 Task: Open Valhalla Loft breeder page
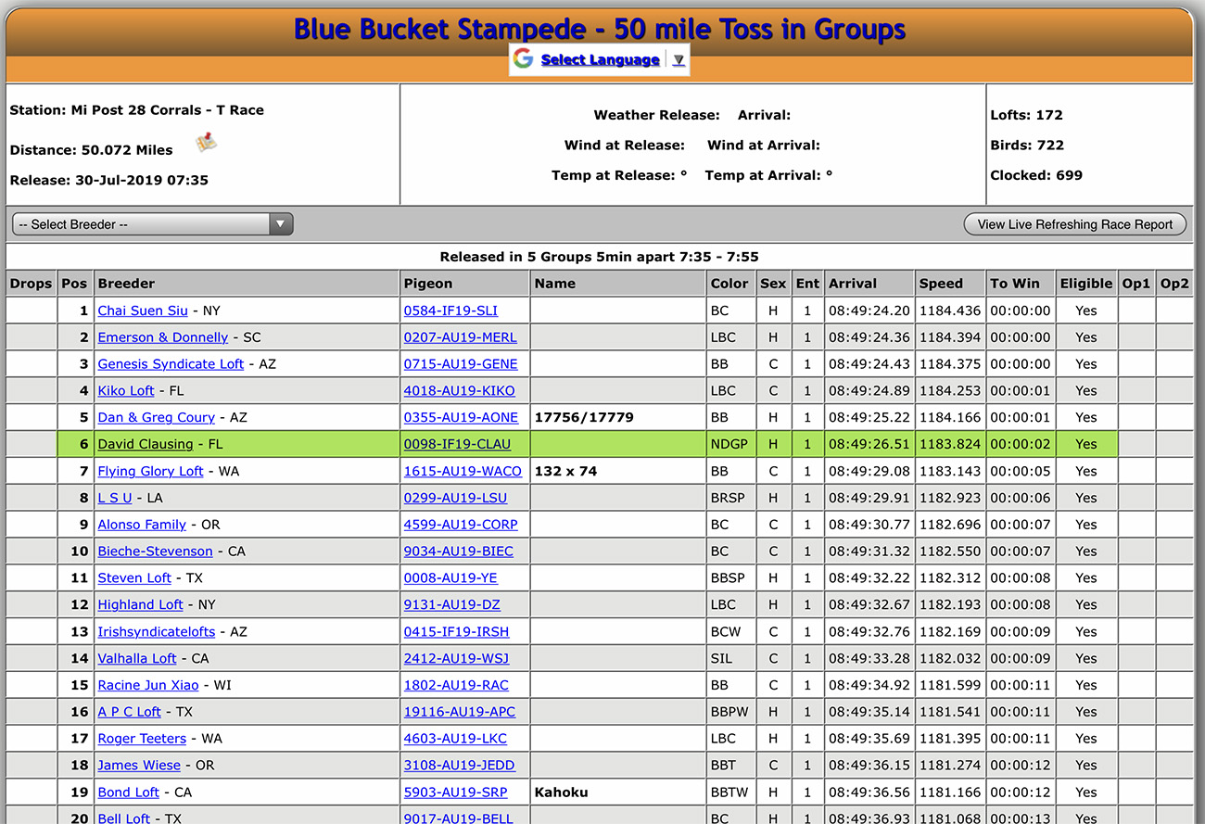137,658
